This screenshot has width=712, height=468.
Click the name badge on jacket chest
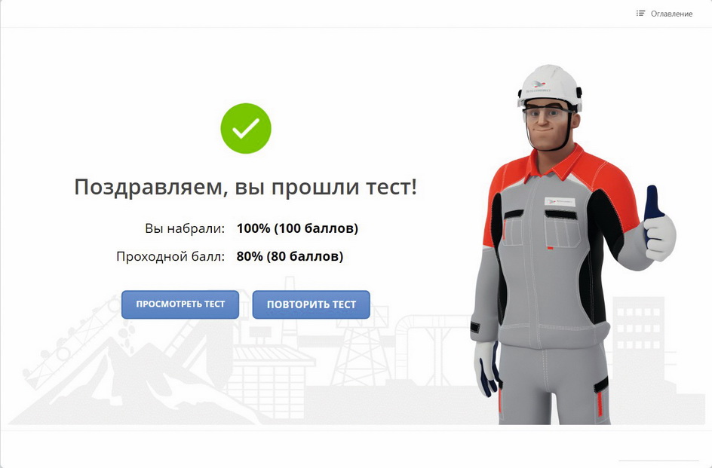pyautogui.click(x=560, y=201)
